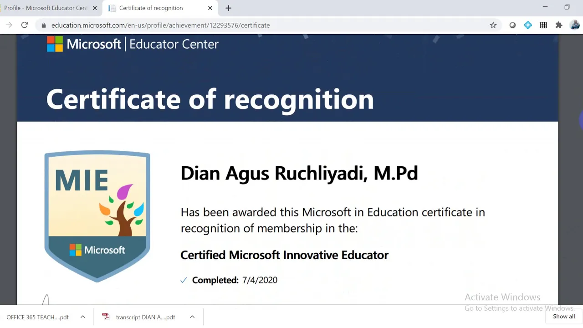Open the Extensions puzzle menu
The image size is (583, 328).
pyautogui.click(x=559, y=25)
